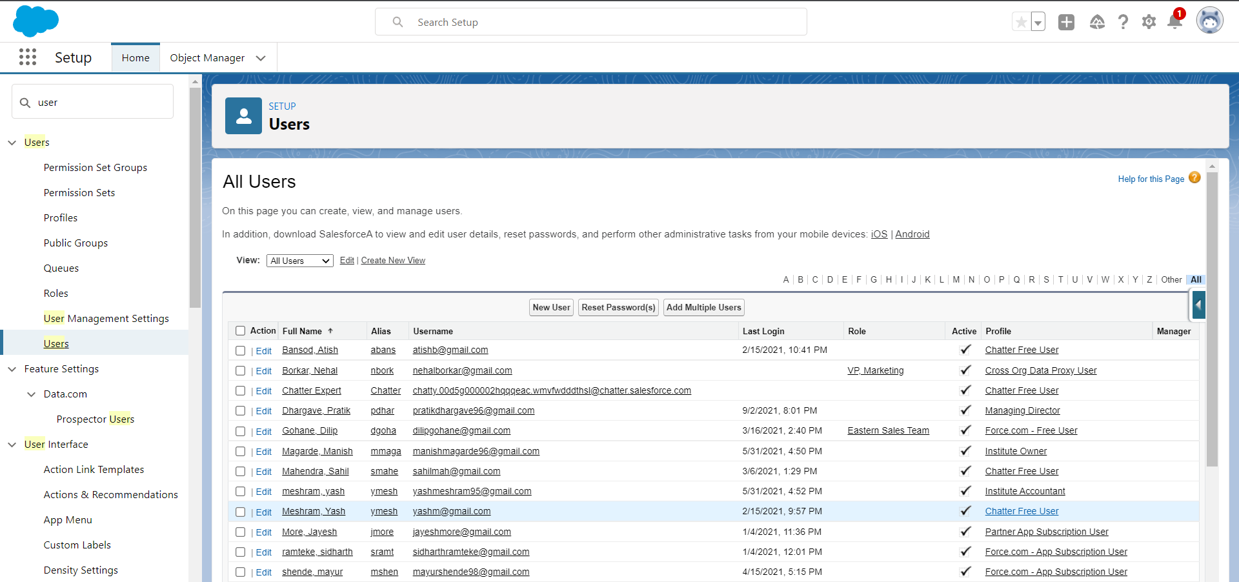
Task: Collapse the Feature Settings tree section
Action: 12,369
